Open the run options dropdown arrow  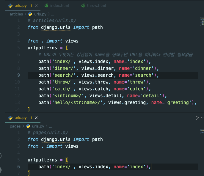pos(202,118)
